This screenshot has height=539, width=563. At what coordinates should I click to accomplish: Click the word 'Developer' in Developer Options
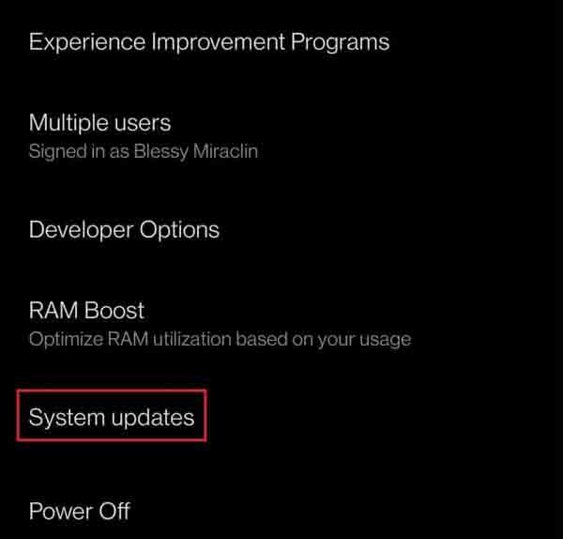[81, 230]
